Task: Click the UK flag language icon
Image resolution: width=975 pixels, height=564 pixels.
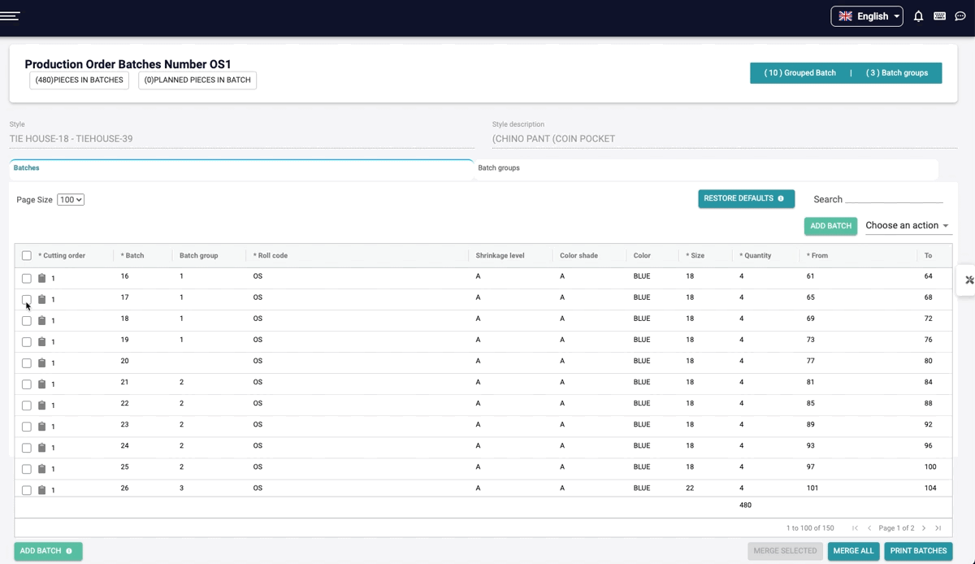Action: tap(846, 16)
